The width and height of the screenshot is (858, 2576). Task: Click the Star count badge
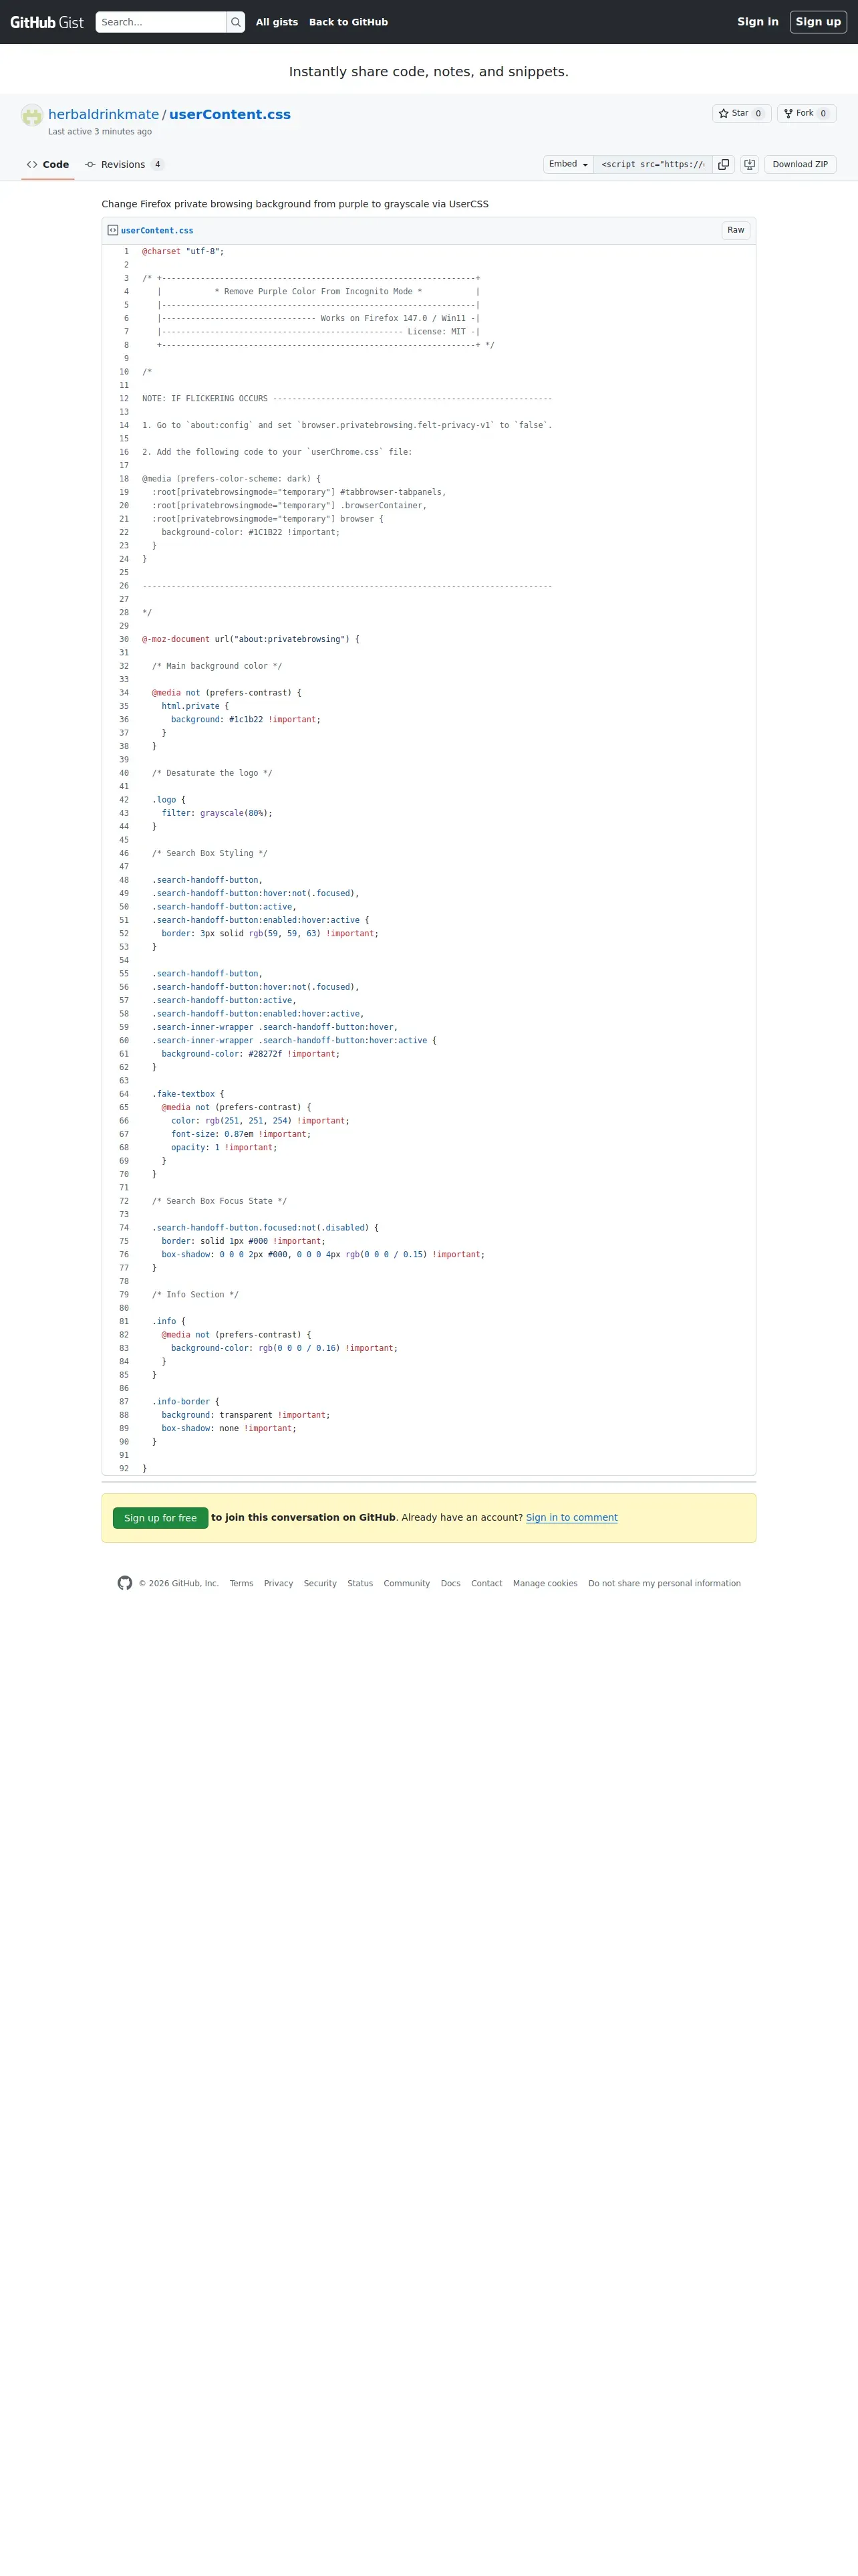pyautogui.click(x=758, y=114)
